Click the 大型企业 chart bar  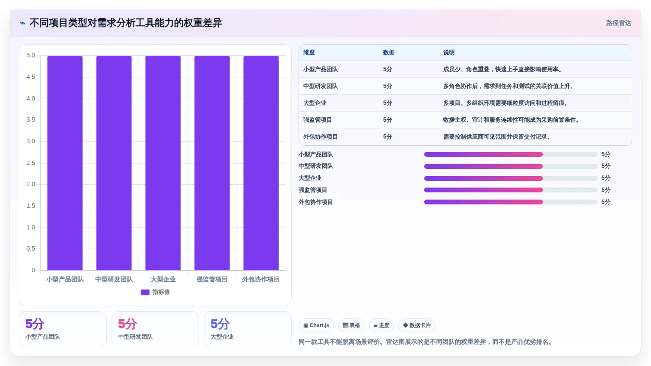pyautogui.click(x=163, y=163)
